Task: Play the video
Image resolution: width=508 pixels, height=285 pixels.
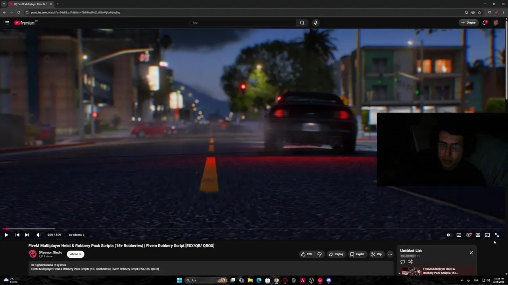Action: pyautogui.click(x=6, y=235)
